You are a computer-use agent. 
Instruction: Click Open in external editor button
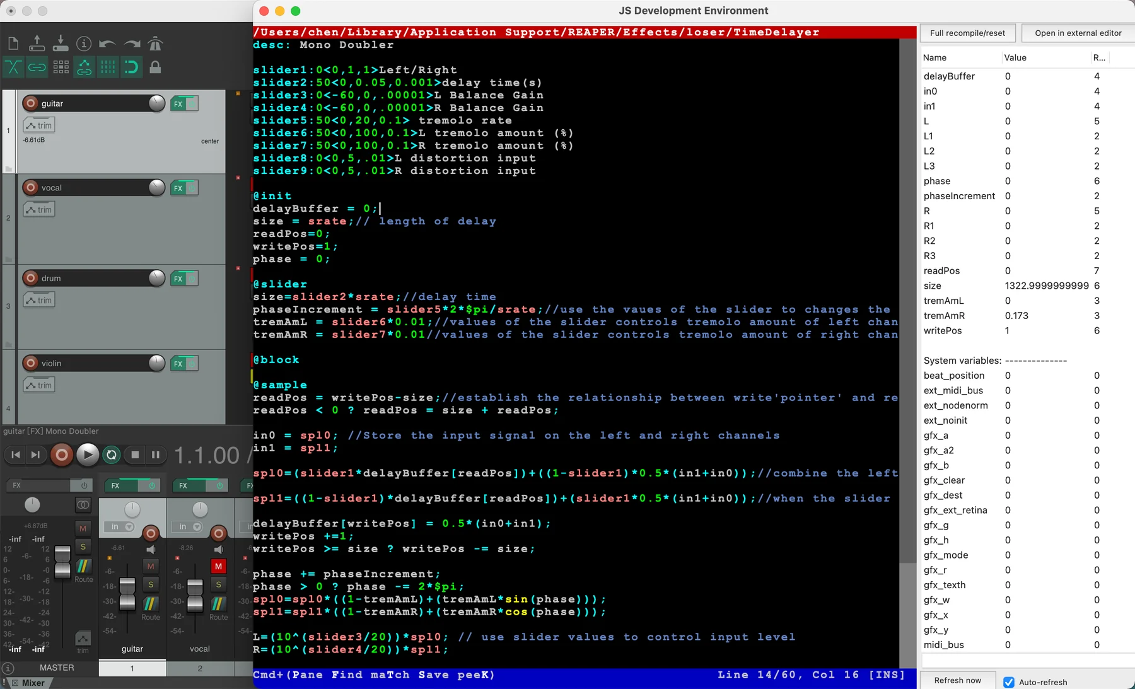point(1078,33)
